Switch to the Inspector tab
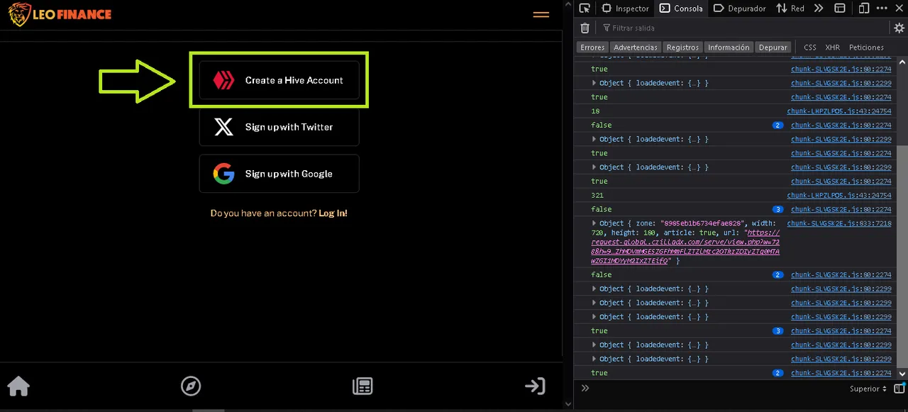 click(x=626, y=9)
